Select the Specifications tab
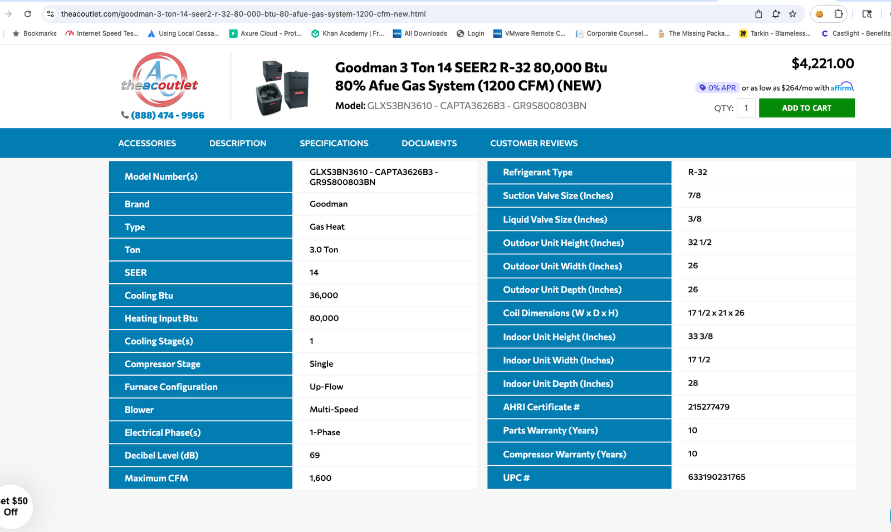This screenshot has width=891, height=532. pos(334,143)
